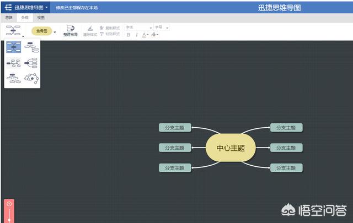Screen dimensions: 353x223
Task: Open the 字号 font size dropdown
Action: (162, 28)
